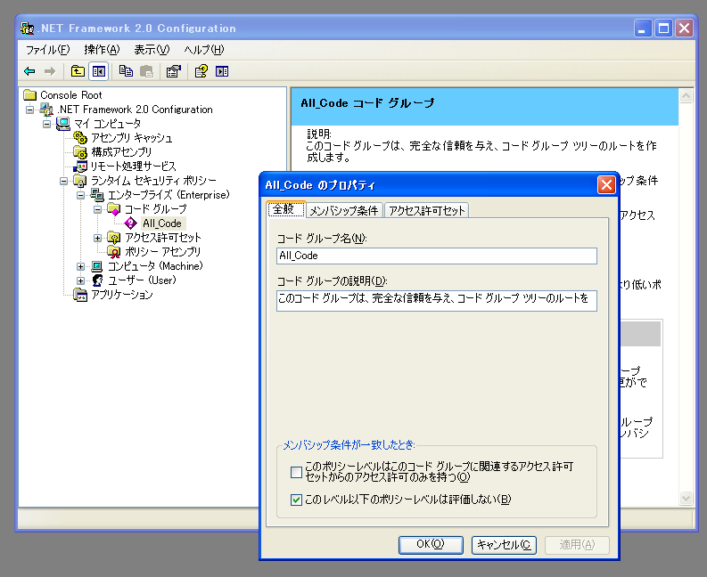Image resolution: width=707 pixels, height=577 pixels.
Task: Switch to the 全般 tab
Action: (286, 209)
